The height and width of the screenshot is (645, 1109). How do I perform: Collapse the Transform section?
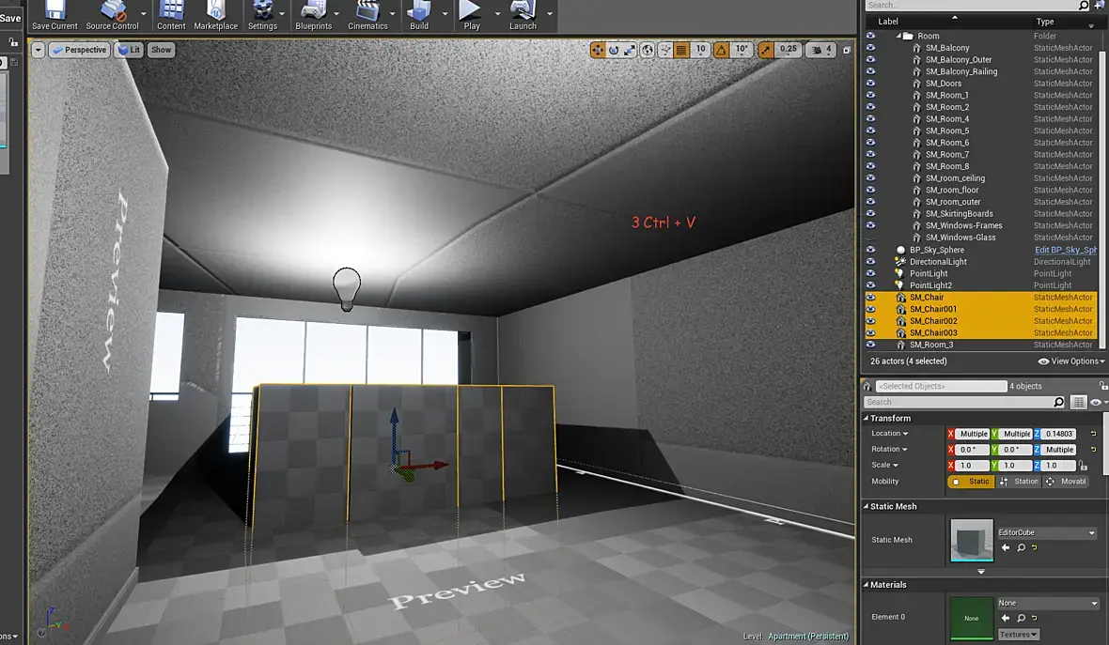pos(866,418)
